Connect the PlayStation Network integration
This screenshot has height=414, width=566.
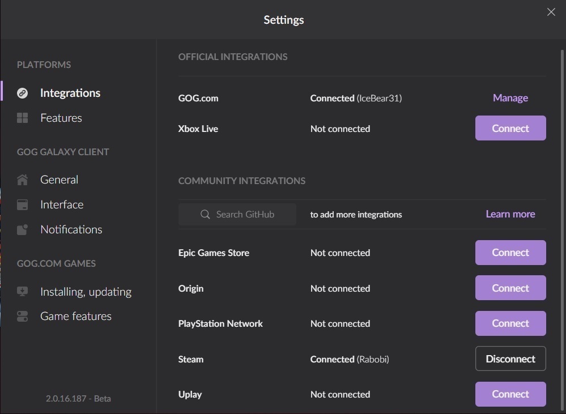coord(510,323)
